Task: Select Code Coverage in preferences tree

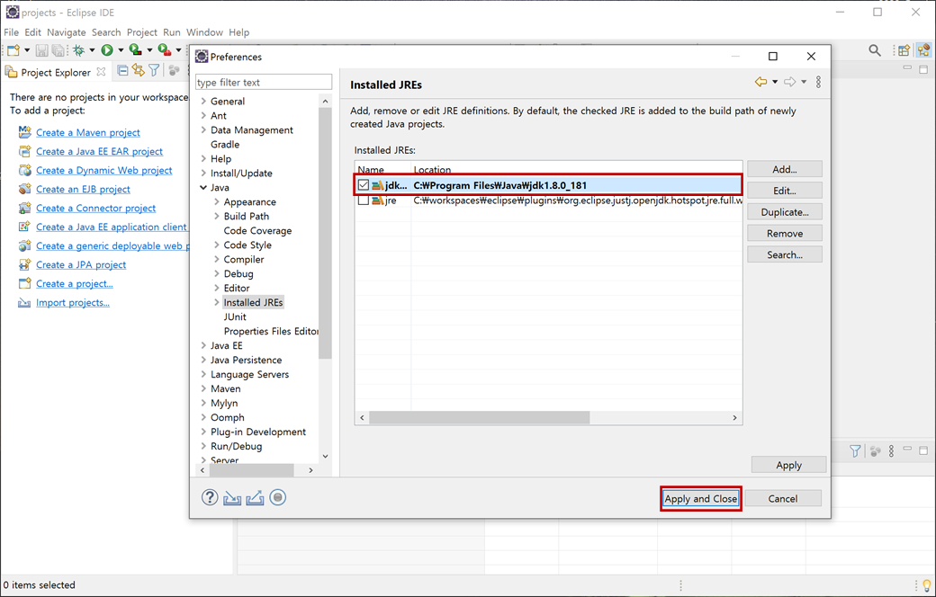Action: [x=257, y=230]
